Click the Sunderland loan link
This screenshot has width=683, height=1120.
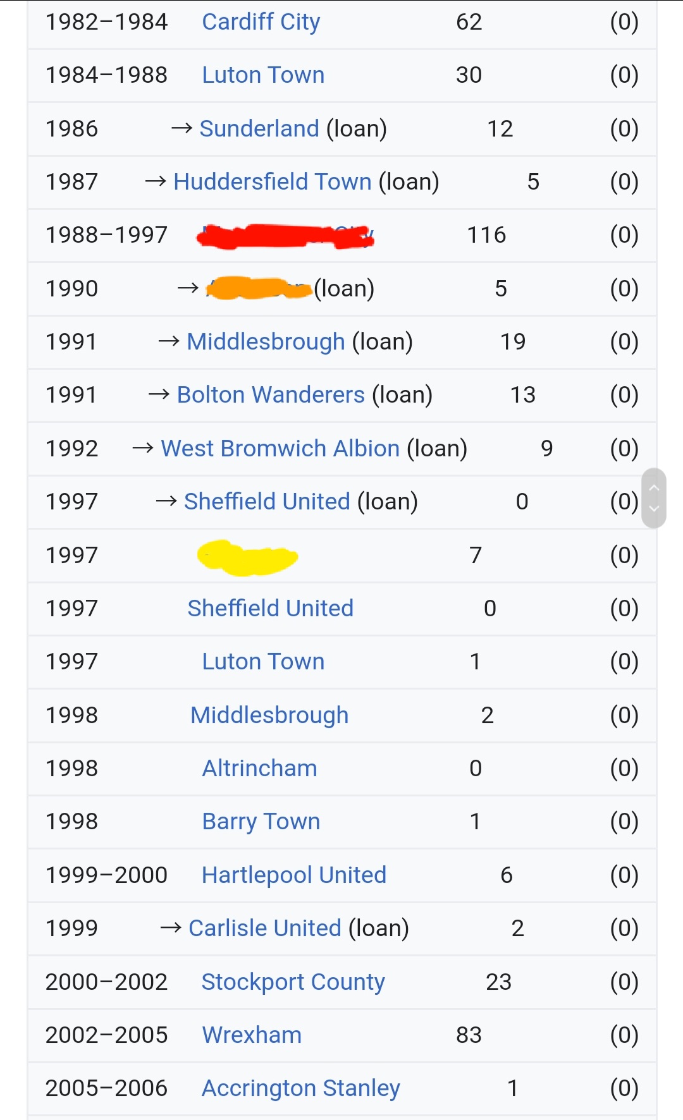(x=259, y=129)
